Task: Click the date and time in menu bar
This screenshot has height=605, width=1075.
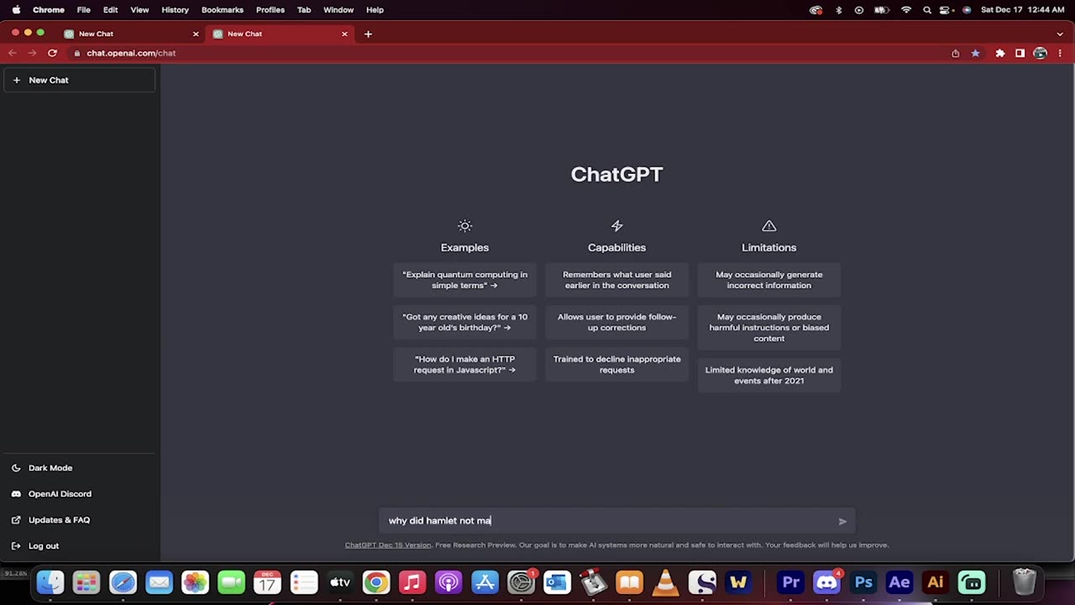Action: pos(1023,10)
